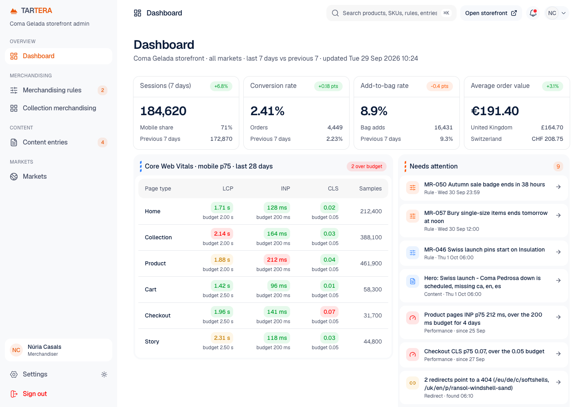This screenshot has width=586, height=407.
Task: Click gauge icon of Product pages INP alert
Action: (x=413, y=318)
